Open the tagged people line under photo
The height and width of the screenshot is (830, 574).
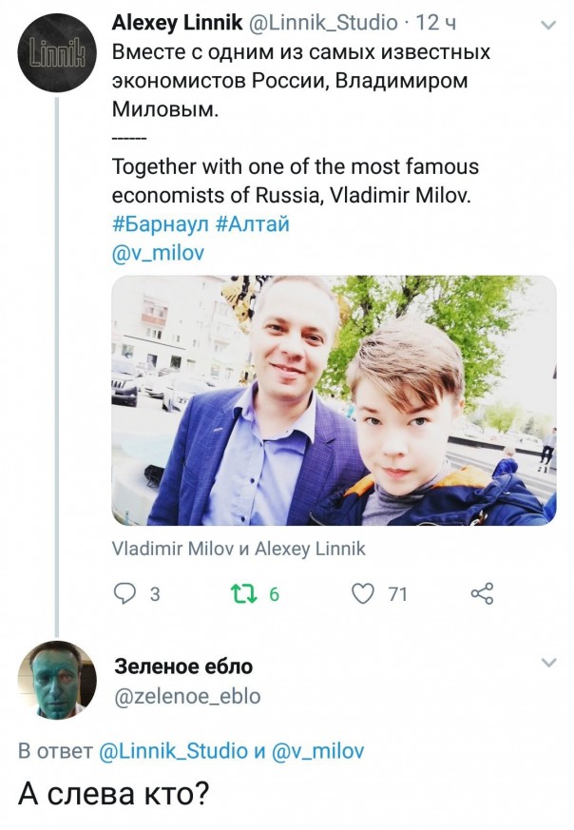click(x=239, y=549)
